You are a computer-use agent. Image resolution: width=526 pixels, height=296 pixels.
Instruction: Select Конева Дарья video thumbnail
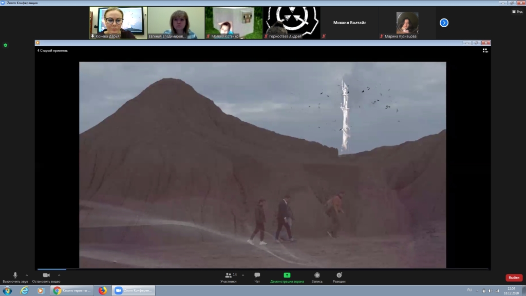click(x=119, y=23)
